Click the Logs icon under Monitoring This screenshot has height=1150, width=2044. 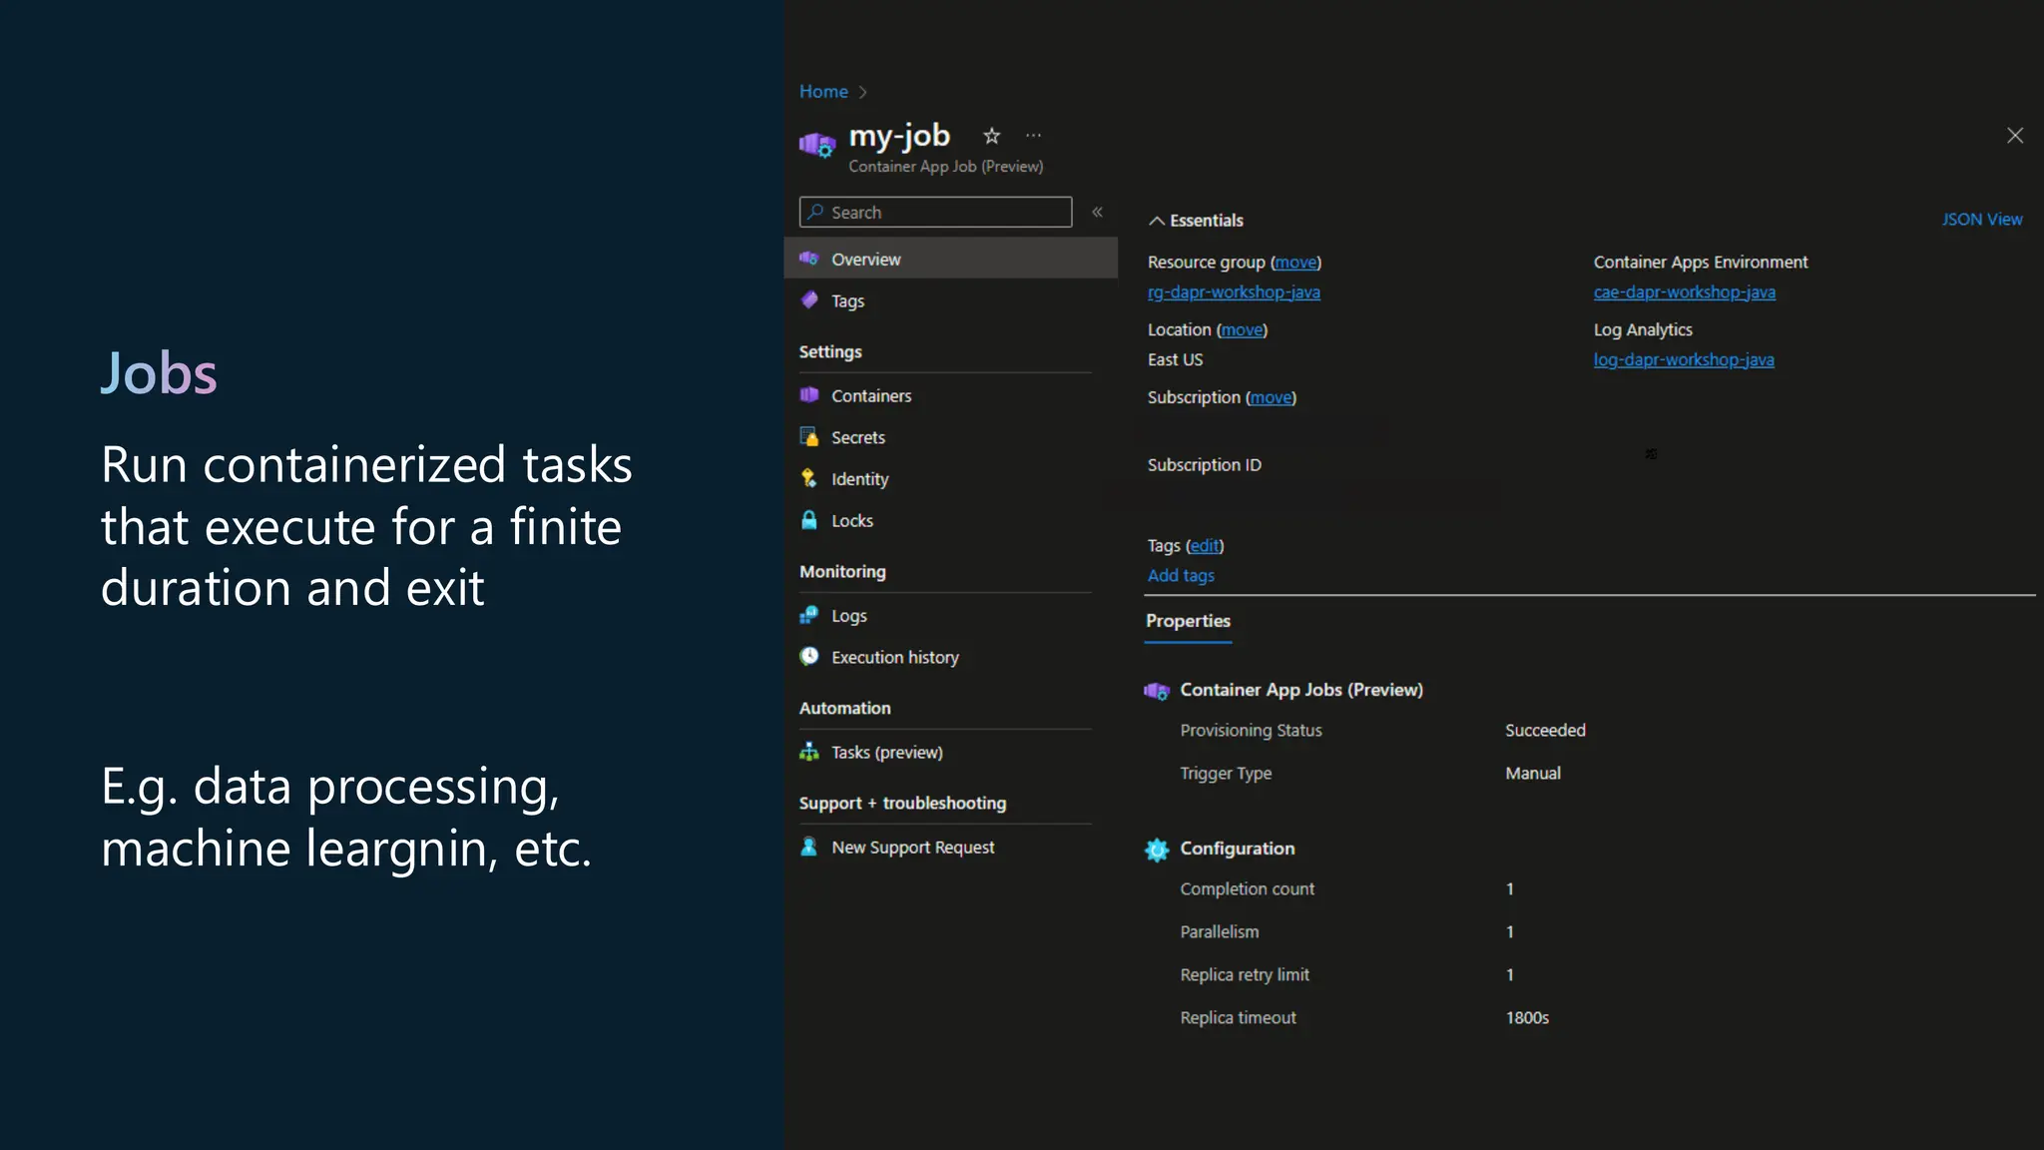808,615
